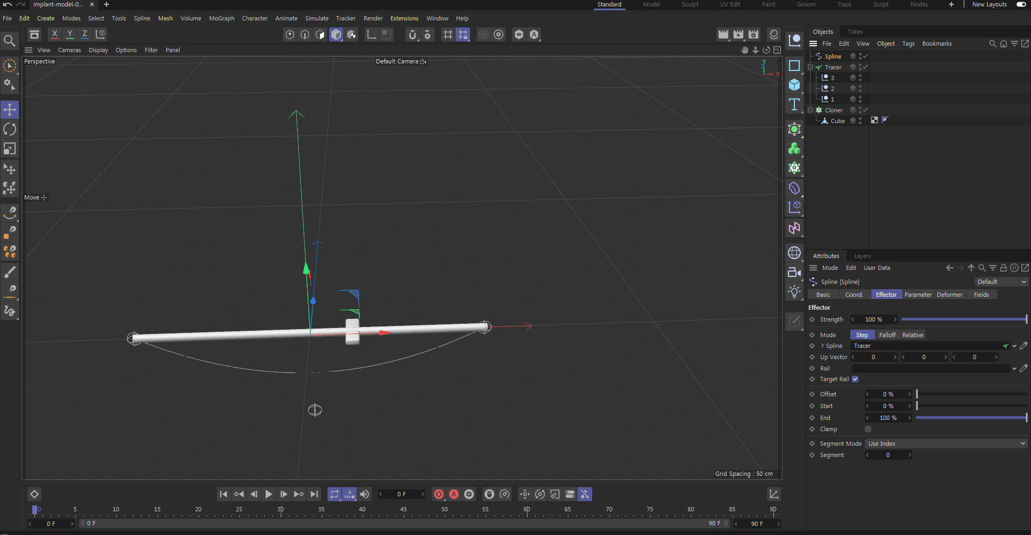The width and height of the screenshot is (1031, 535).
Task: Open the Objects panel search icon
Action: 992,44
